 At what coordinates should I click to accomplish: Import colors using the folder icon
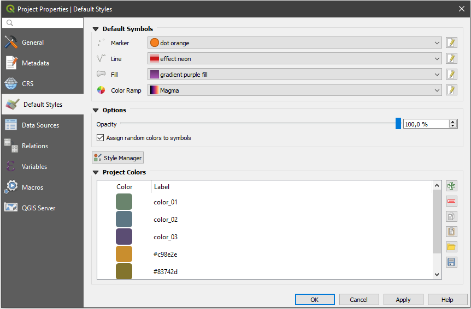[451, 247]
